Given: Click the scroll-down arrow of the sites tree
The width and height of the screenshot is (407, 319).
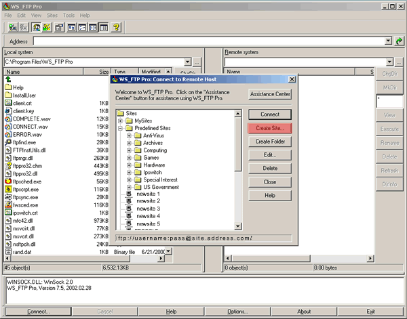Looking at the screenshot, I should (x=238, y=226).
